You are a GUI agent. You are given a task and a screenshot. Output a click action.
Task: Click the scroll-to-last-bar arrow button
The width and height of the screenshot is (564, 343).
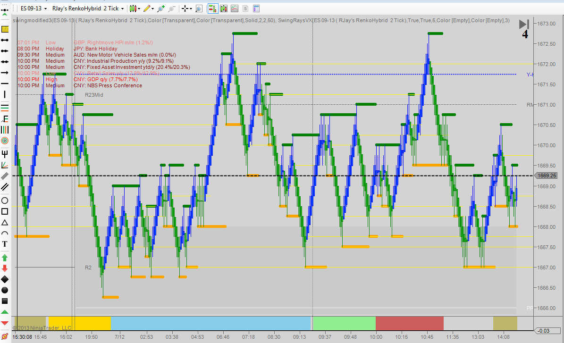(524, 24)
